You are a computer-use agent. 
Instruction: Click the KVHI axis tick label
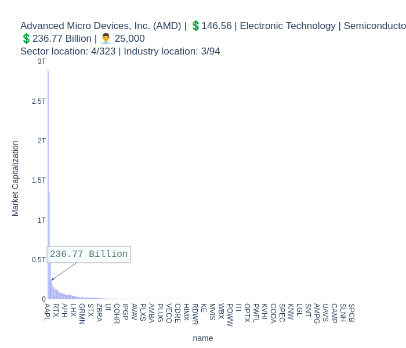(x=264, y=311)
